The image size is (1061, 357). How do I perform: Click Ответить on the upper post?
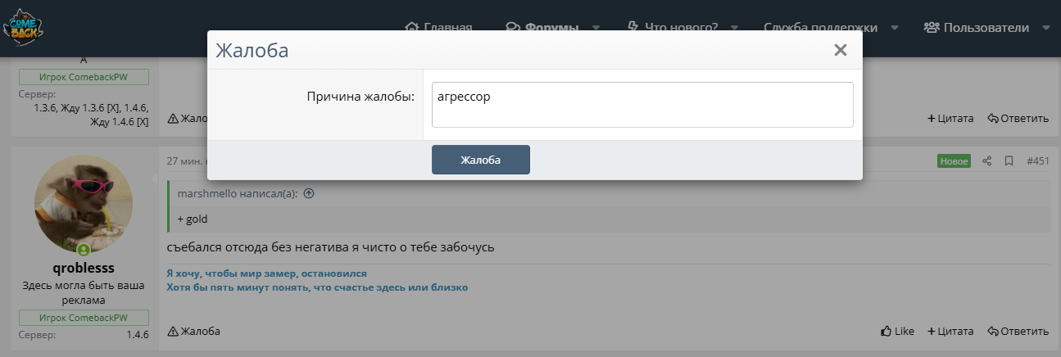[1018, 118]
